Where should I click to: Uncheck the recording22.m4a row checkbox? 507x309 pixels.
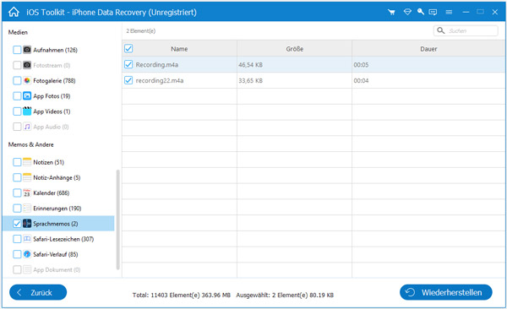click(128, 80)
